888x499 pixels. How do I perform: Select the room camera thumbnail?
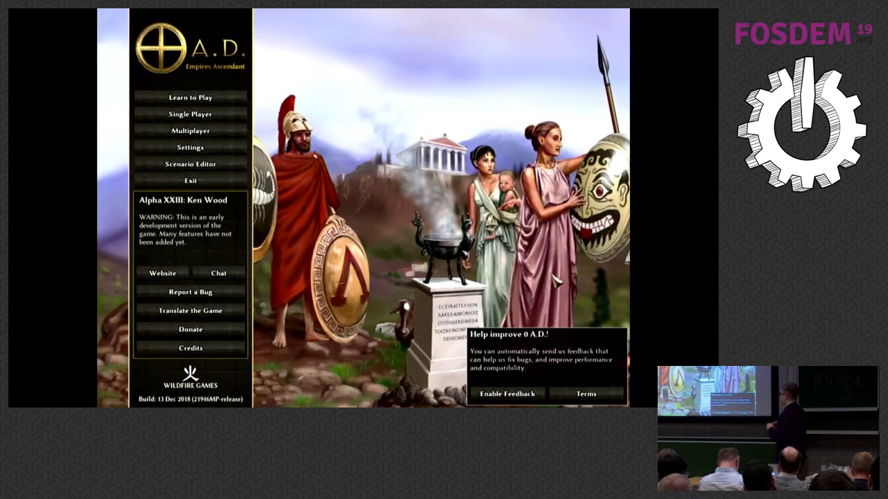[x=767, y=428]
